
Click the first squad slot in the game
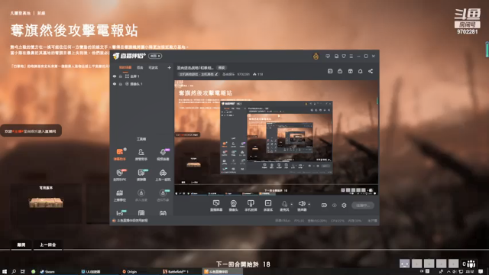coord(404,264)
